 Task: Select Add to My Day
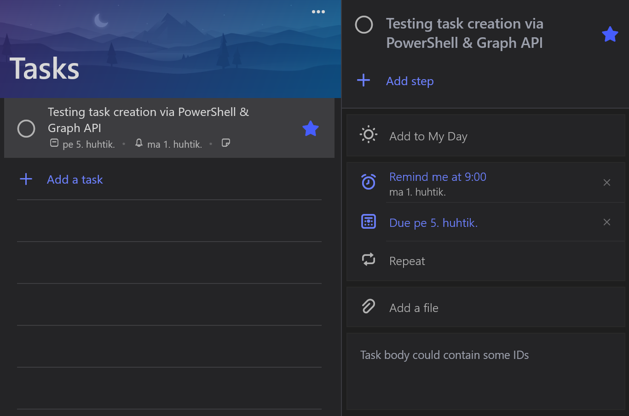(x=428, y=136)
